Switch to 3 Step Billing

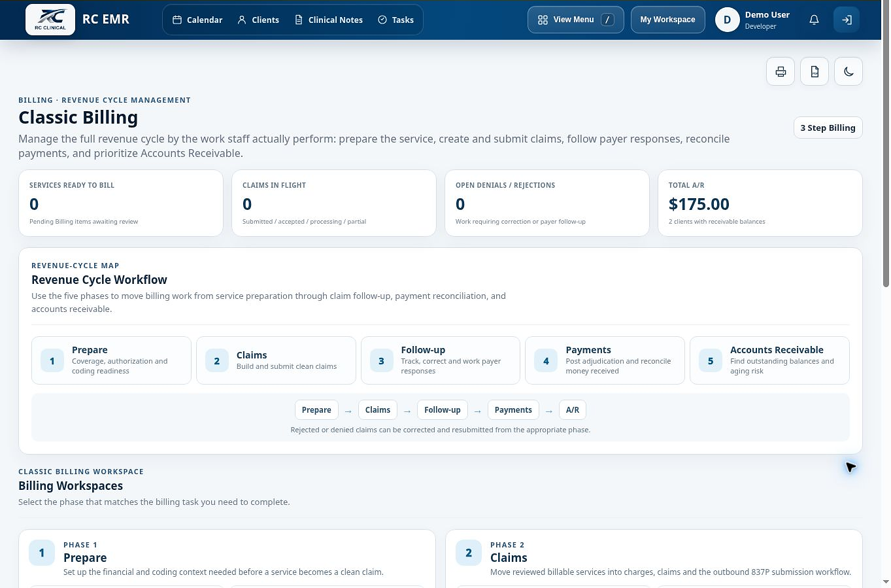pyautogui.click(x=828, y=128)
